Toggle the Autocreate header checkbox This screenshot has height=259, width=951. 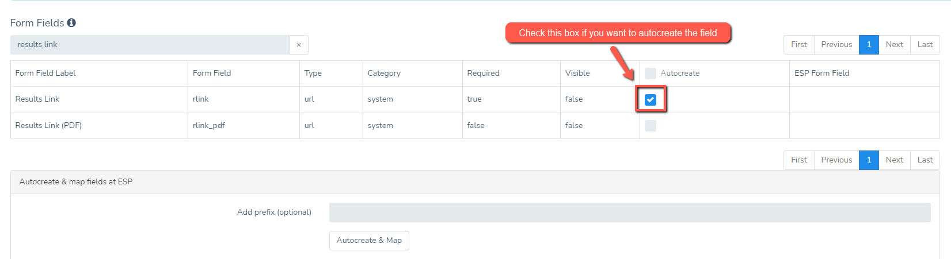(x=651, y=74)
